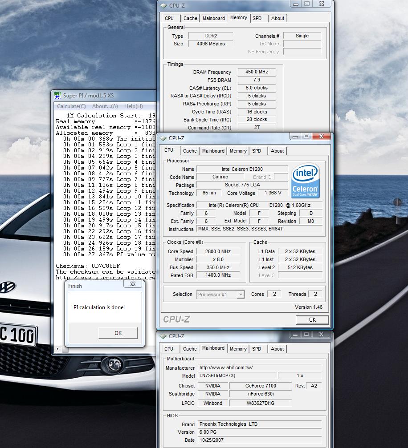The width and height of the screenshot is (408, 448).
Task: Click the '350.0 MHz' bus speed value
Action: click(218, 267)
